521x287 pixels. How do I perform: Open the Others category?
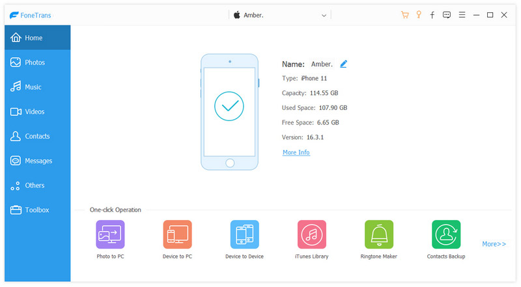(x=37, y=185)
